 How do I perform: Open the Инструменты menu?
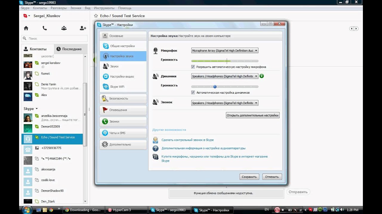point(104,8)
